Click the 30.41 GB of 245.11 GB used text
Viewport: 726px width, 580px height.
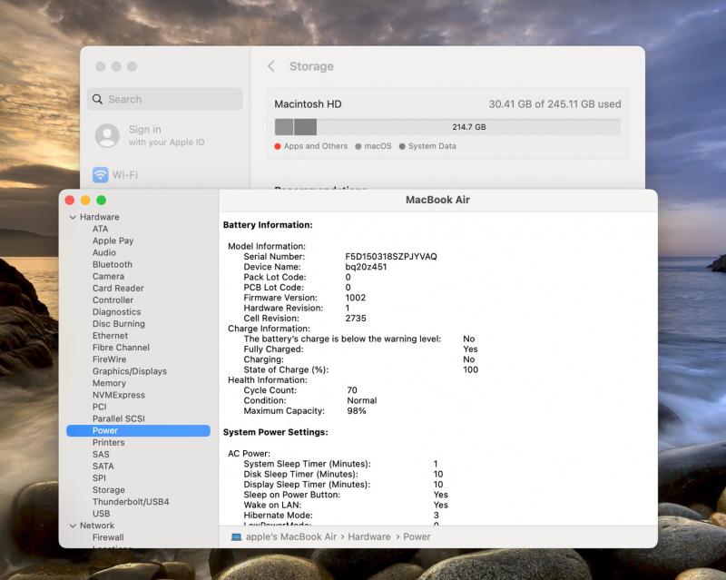(x=554, y=104)
